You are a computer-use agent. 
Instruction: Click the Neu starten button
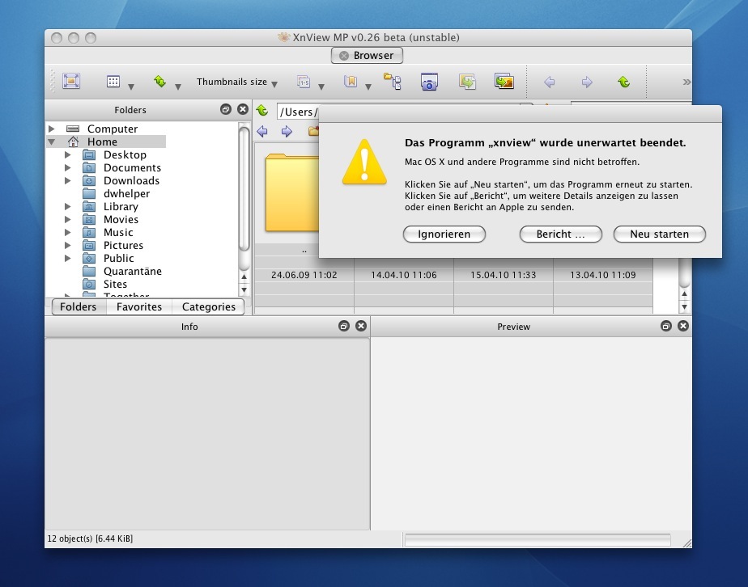(x=659, y=234)
